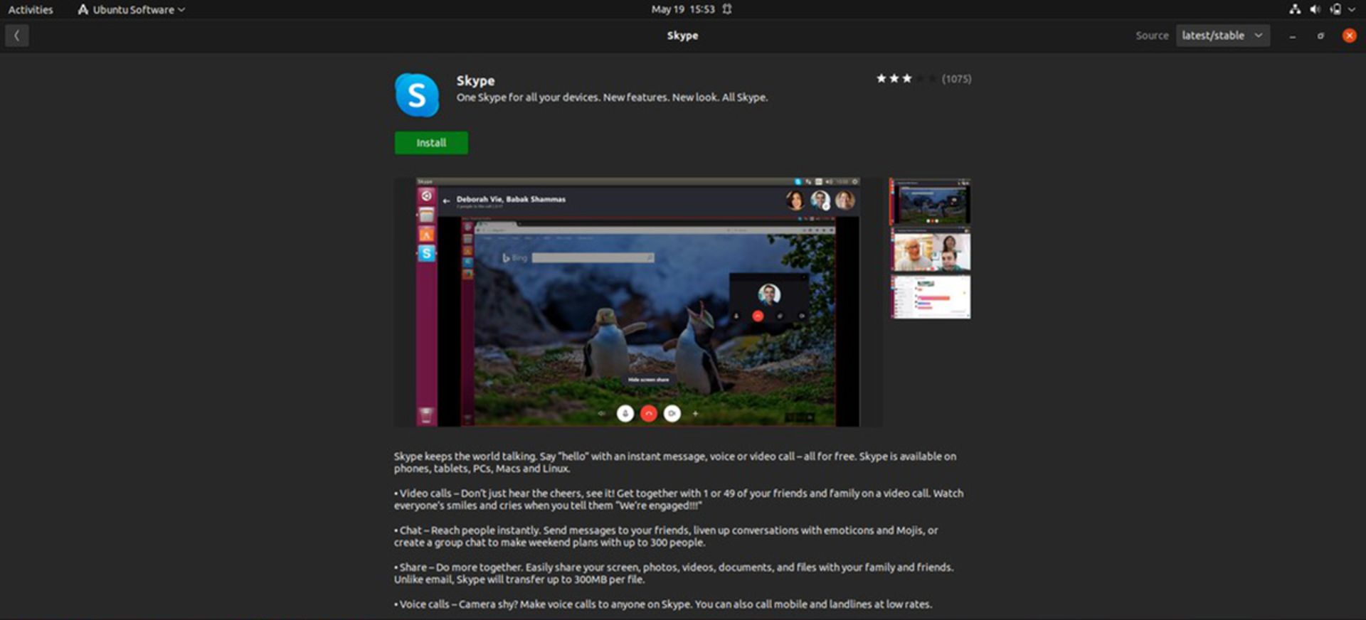Open the Ubuntu Software app menu
The image size is (1366, 620).
click(132, 9)
